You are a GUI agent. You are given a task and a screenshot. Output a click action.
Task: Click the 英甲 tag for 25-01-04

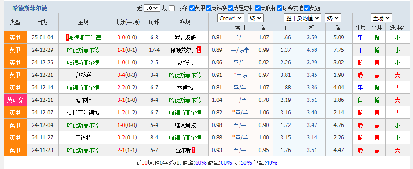(x=15, y=38)
